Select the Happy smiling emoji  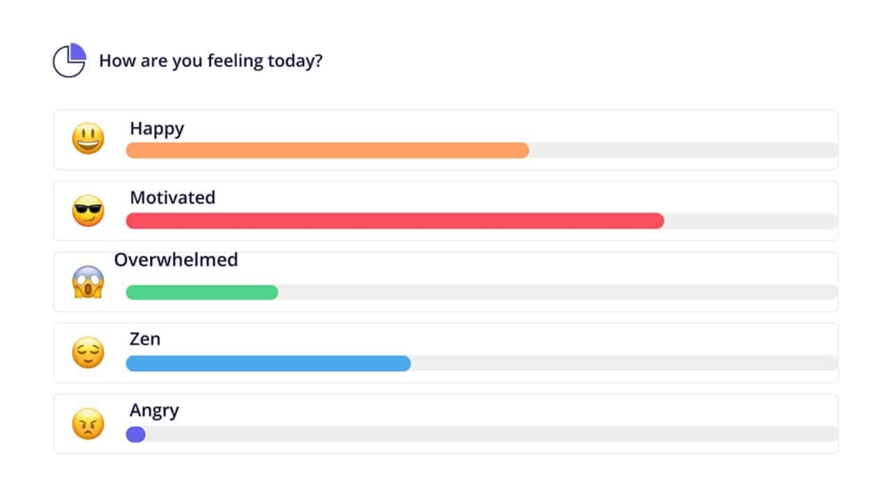pos(88,139)
